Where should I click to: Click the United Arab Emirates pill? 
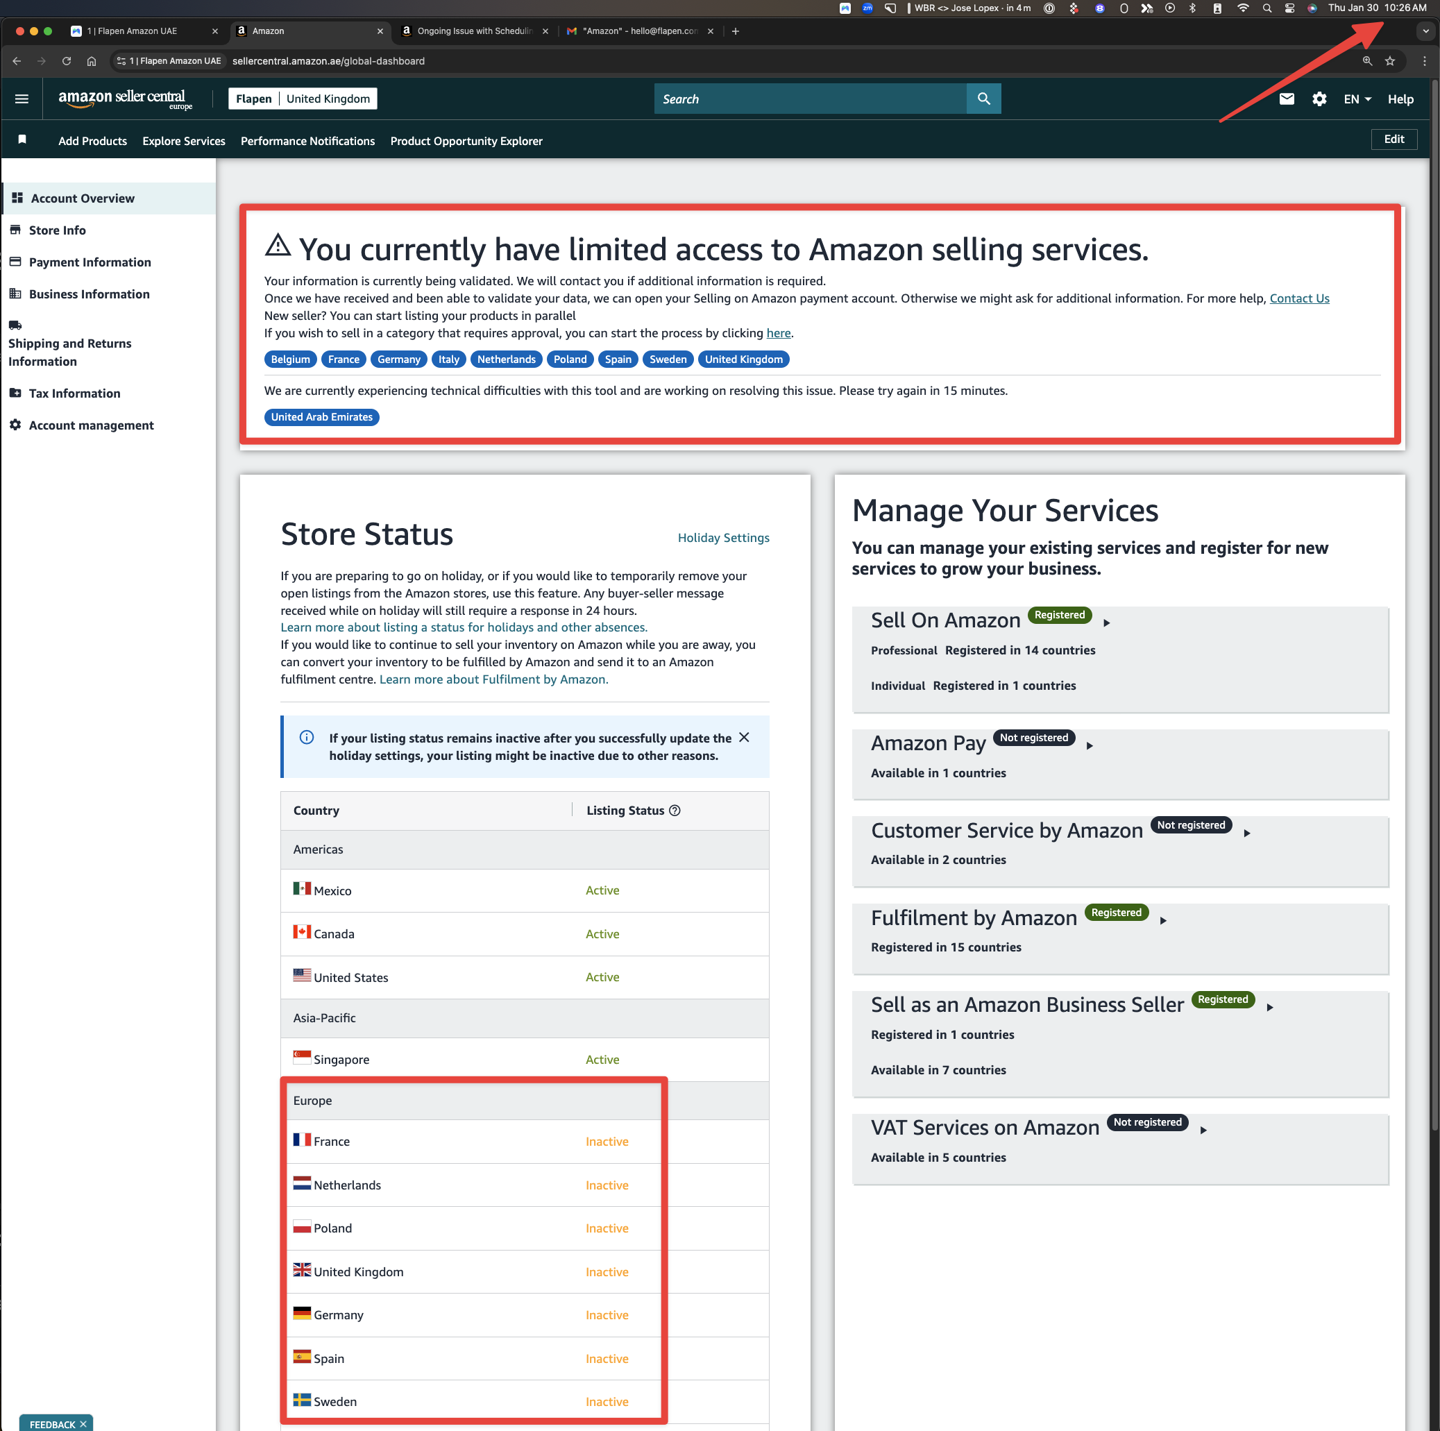pos(321,416)
